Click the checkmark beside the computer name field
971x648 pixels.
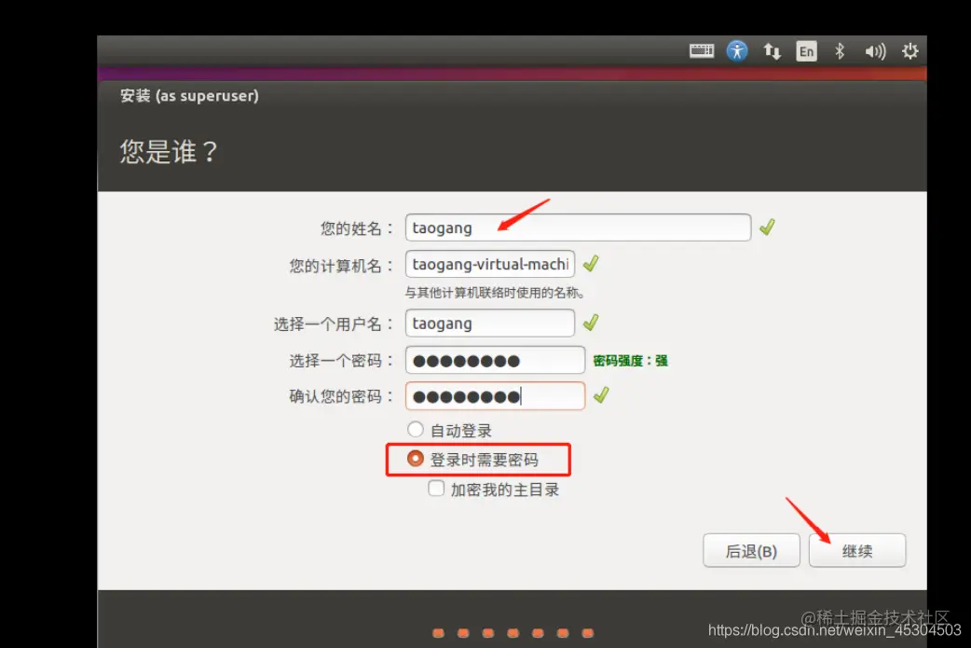point(591,263)
